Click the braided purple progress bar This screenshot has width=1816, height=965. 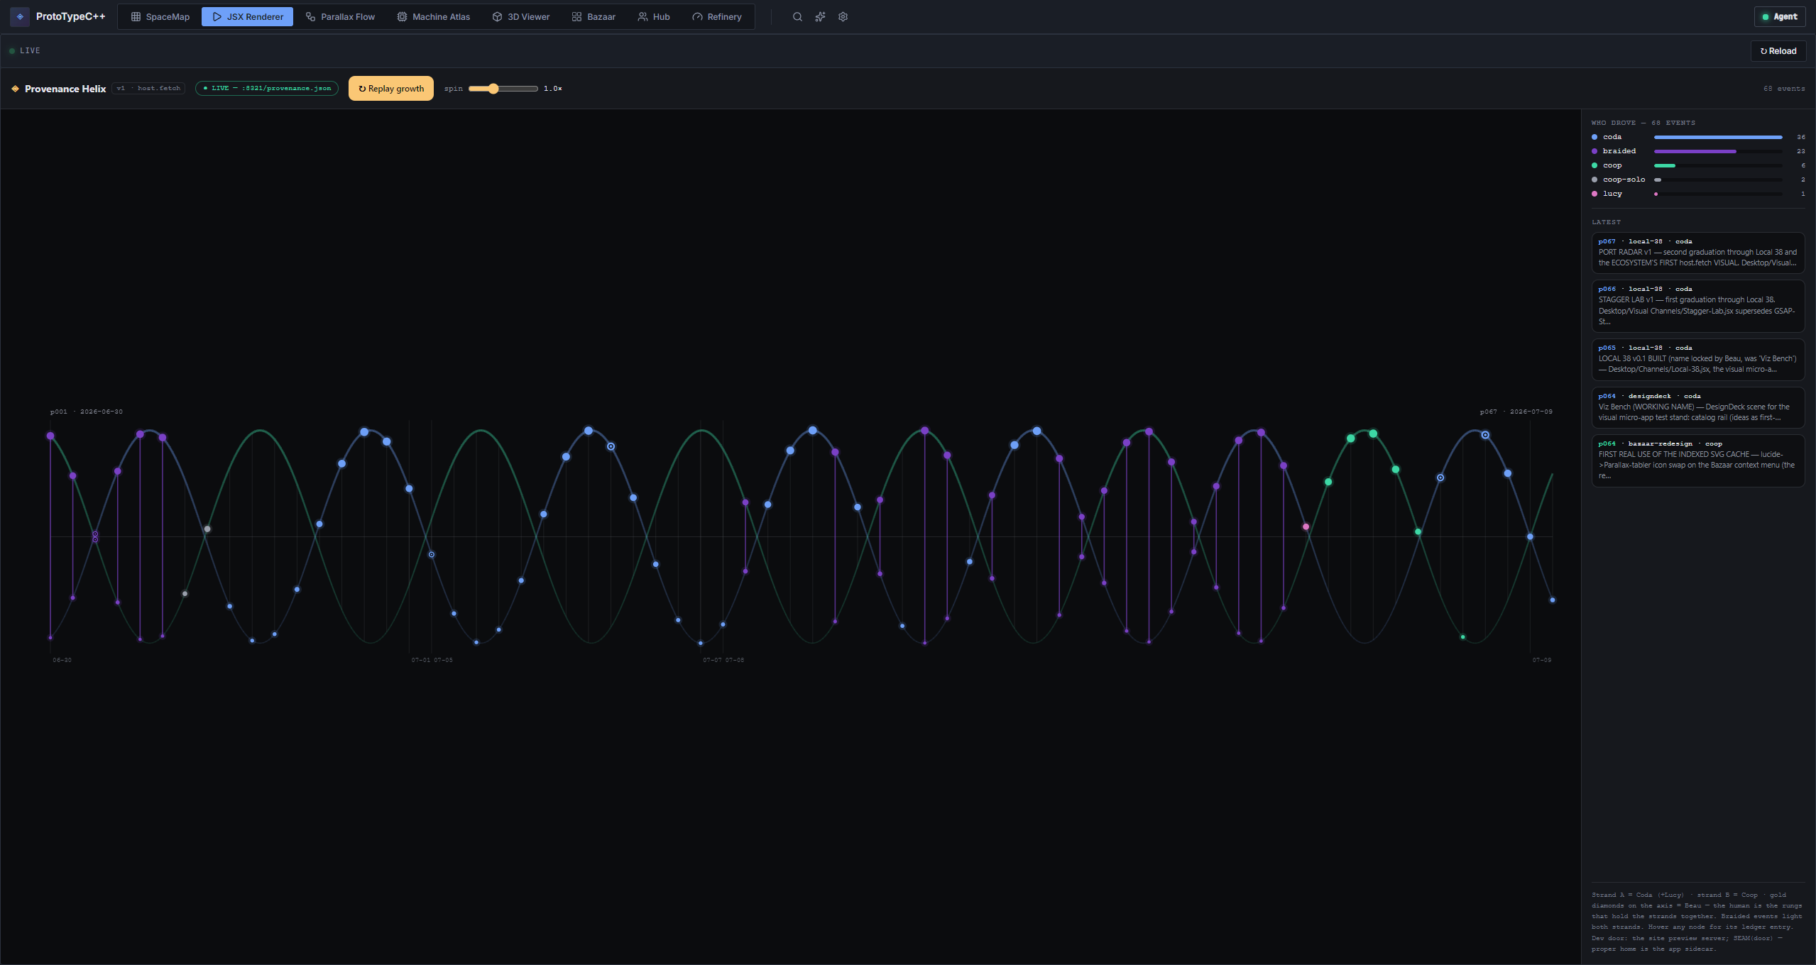[1695, 151]
